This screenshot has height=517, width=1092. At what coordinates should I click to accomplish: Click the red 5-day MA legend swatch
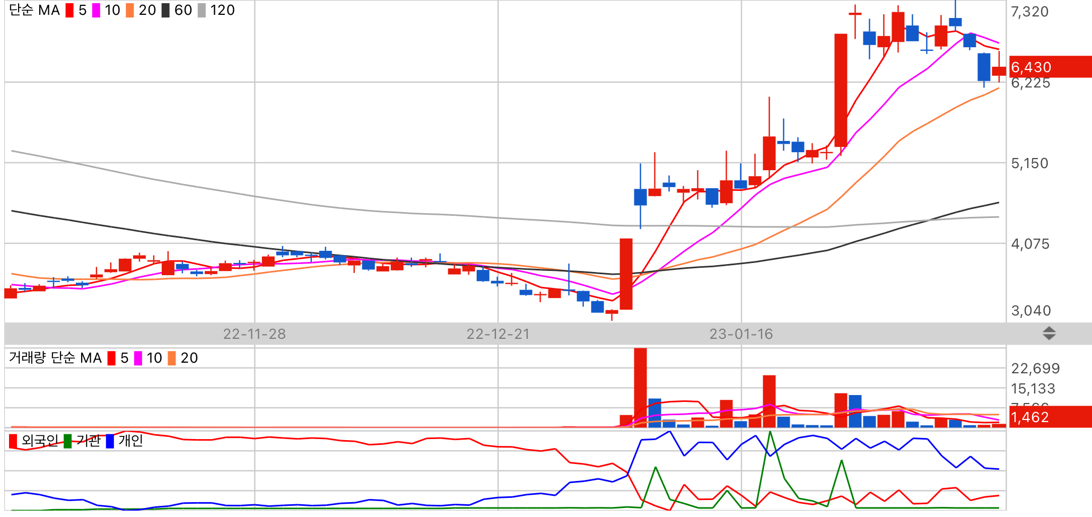click(69, 11)
